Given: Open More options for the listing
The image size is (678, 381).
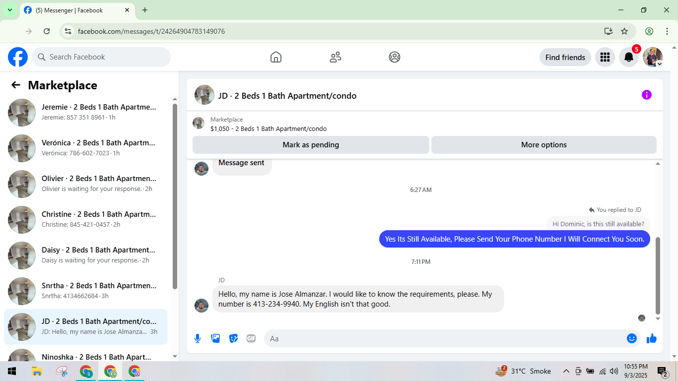Looking at the screenshot, I should (x=544, y=145).
